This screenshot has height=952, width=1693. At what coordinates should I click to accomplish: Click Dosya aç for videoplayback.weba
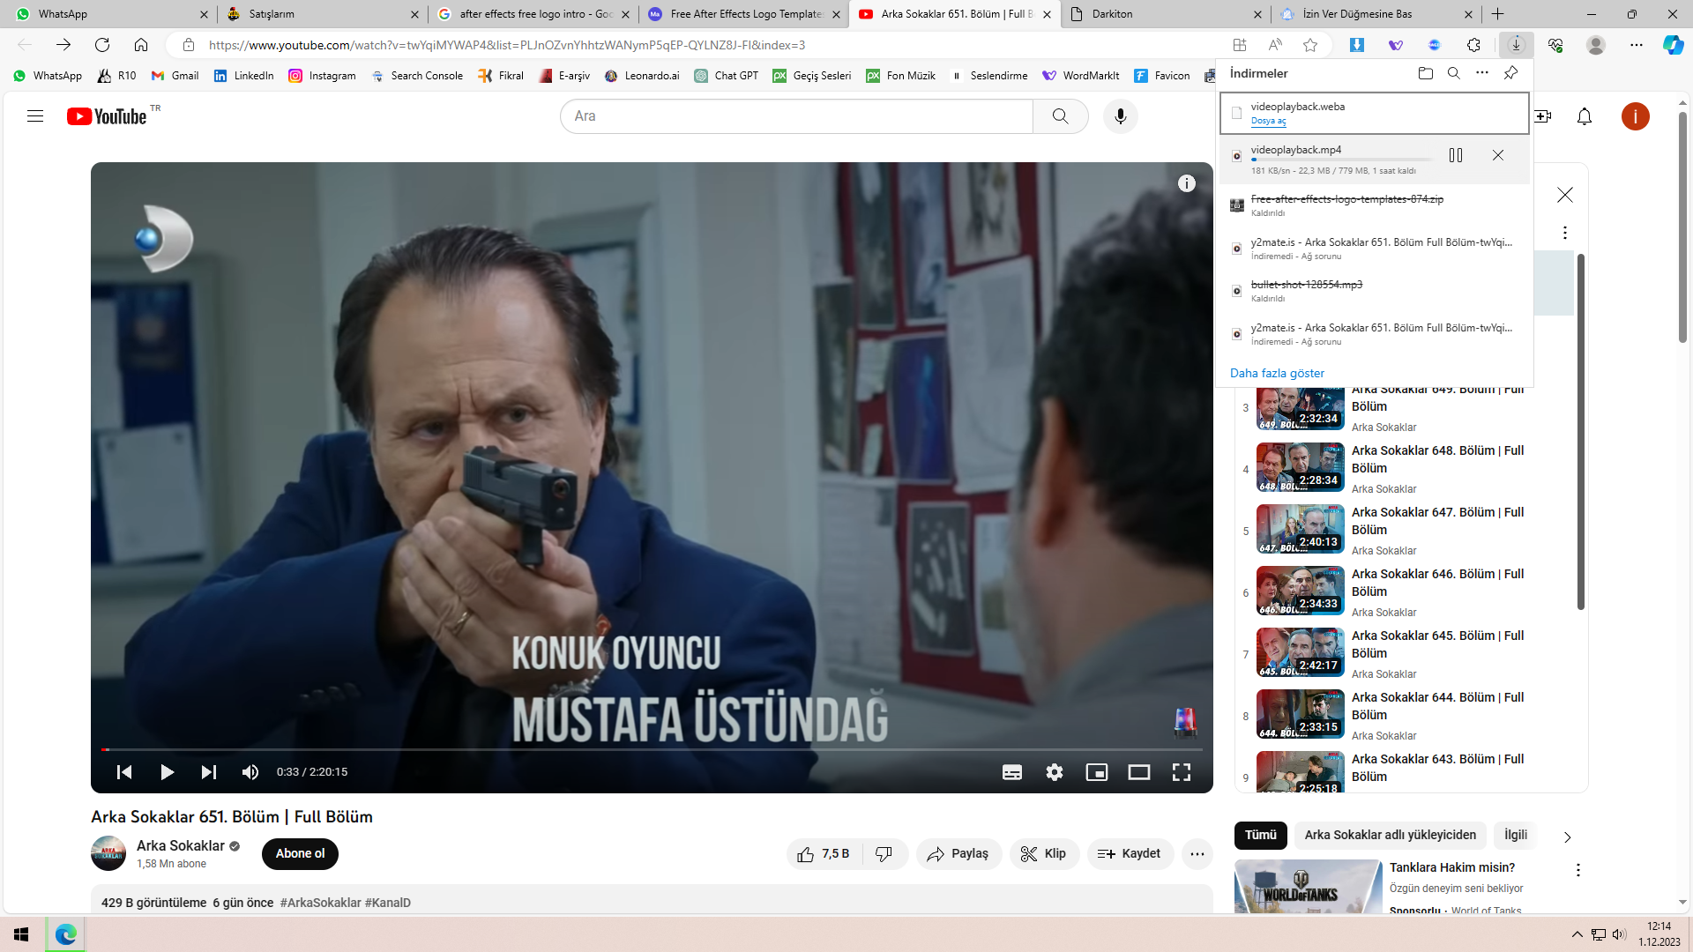(x=1268, y=122)
